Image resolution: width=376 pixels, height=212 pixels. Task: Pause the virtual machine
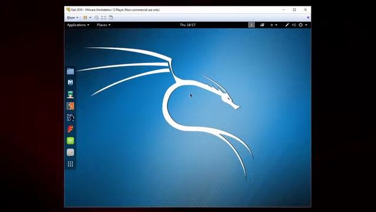[85, 18]
